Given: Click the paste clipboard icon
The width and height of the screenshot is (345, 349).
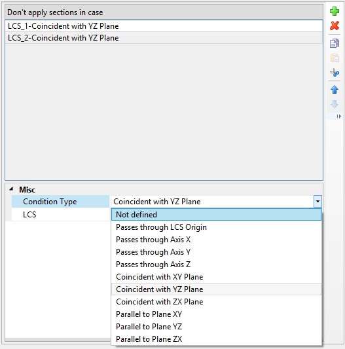Looking at the screenshot, I should coord(335,58).
